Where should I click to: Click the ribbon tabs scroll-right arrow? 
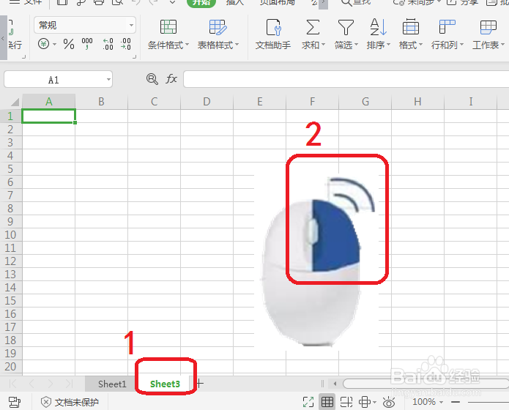pyautogui.click(x=323, y=3)
